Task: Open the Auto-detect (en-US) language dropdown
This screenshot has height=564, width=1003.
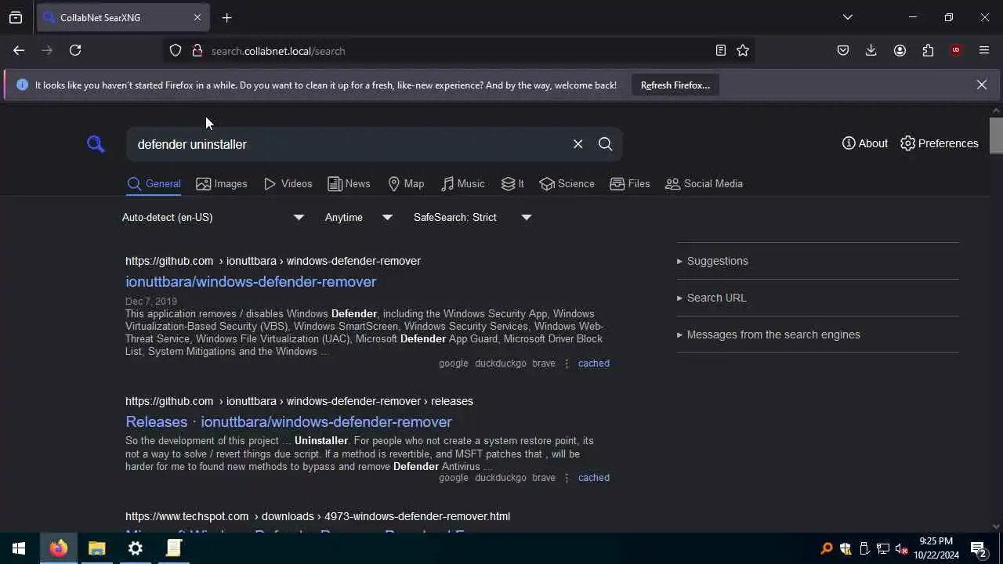Action: [x=213, y=217]
